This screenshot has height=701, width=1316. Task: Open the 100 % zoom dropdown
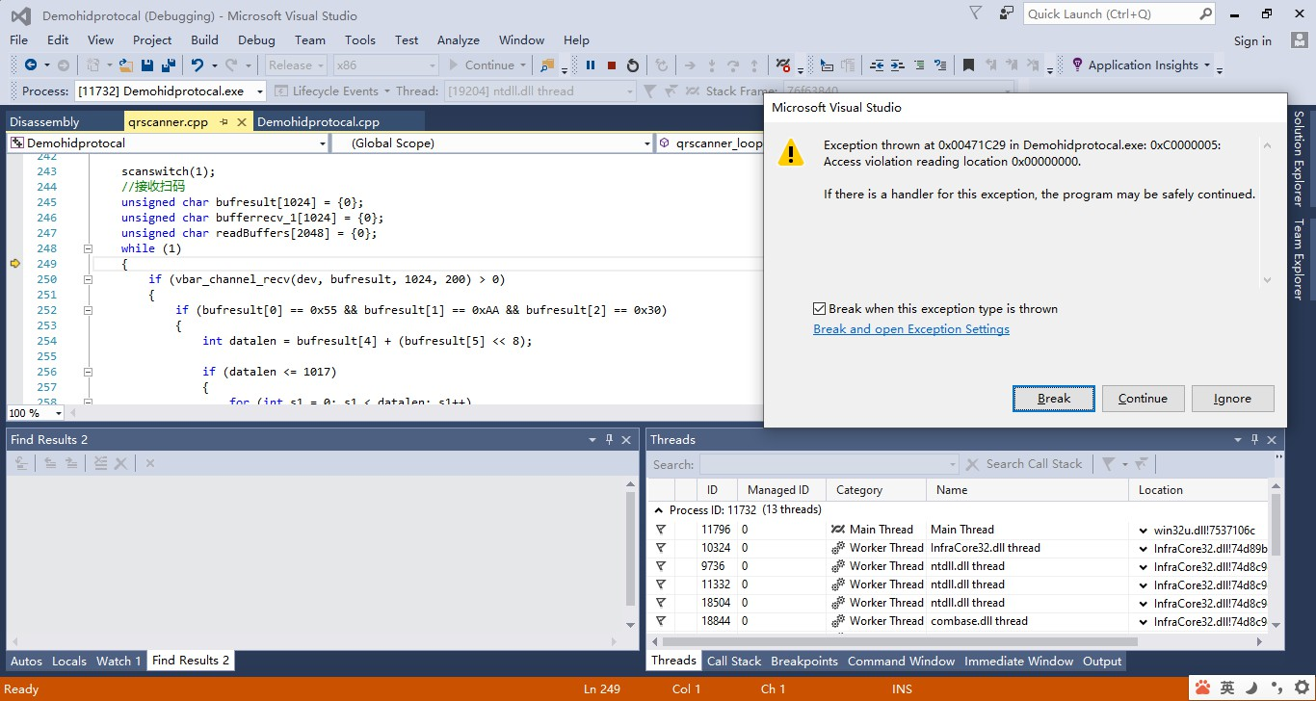[58, 413]
